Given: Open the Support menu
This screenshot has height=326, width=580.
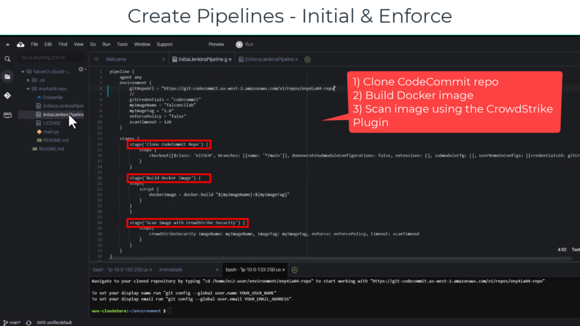Looking at the screenshot, I should click(165, 44).
